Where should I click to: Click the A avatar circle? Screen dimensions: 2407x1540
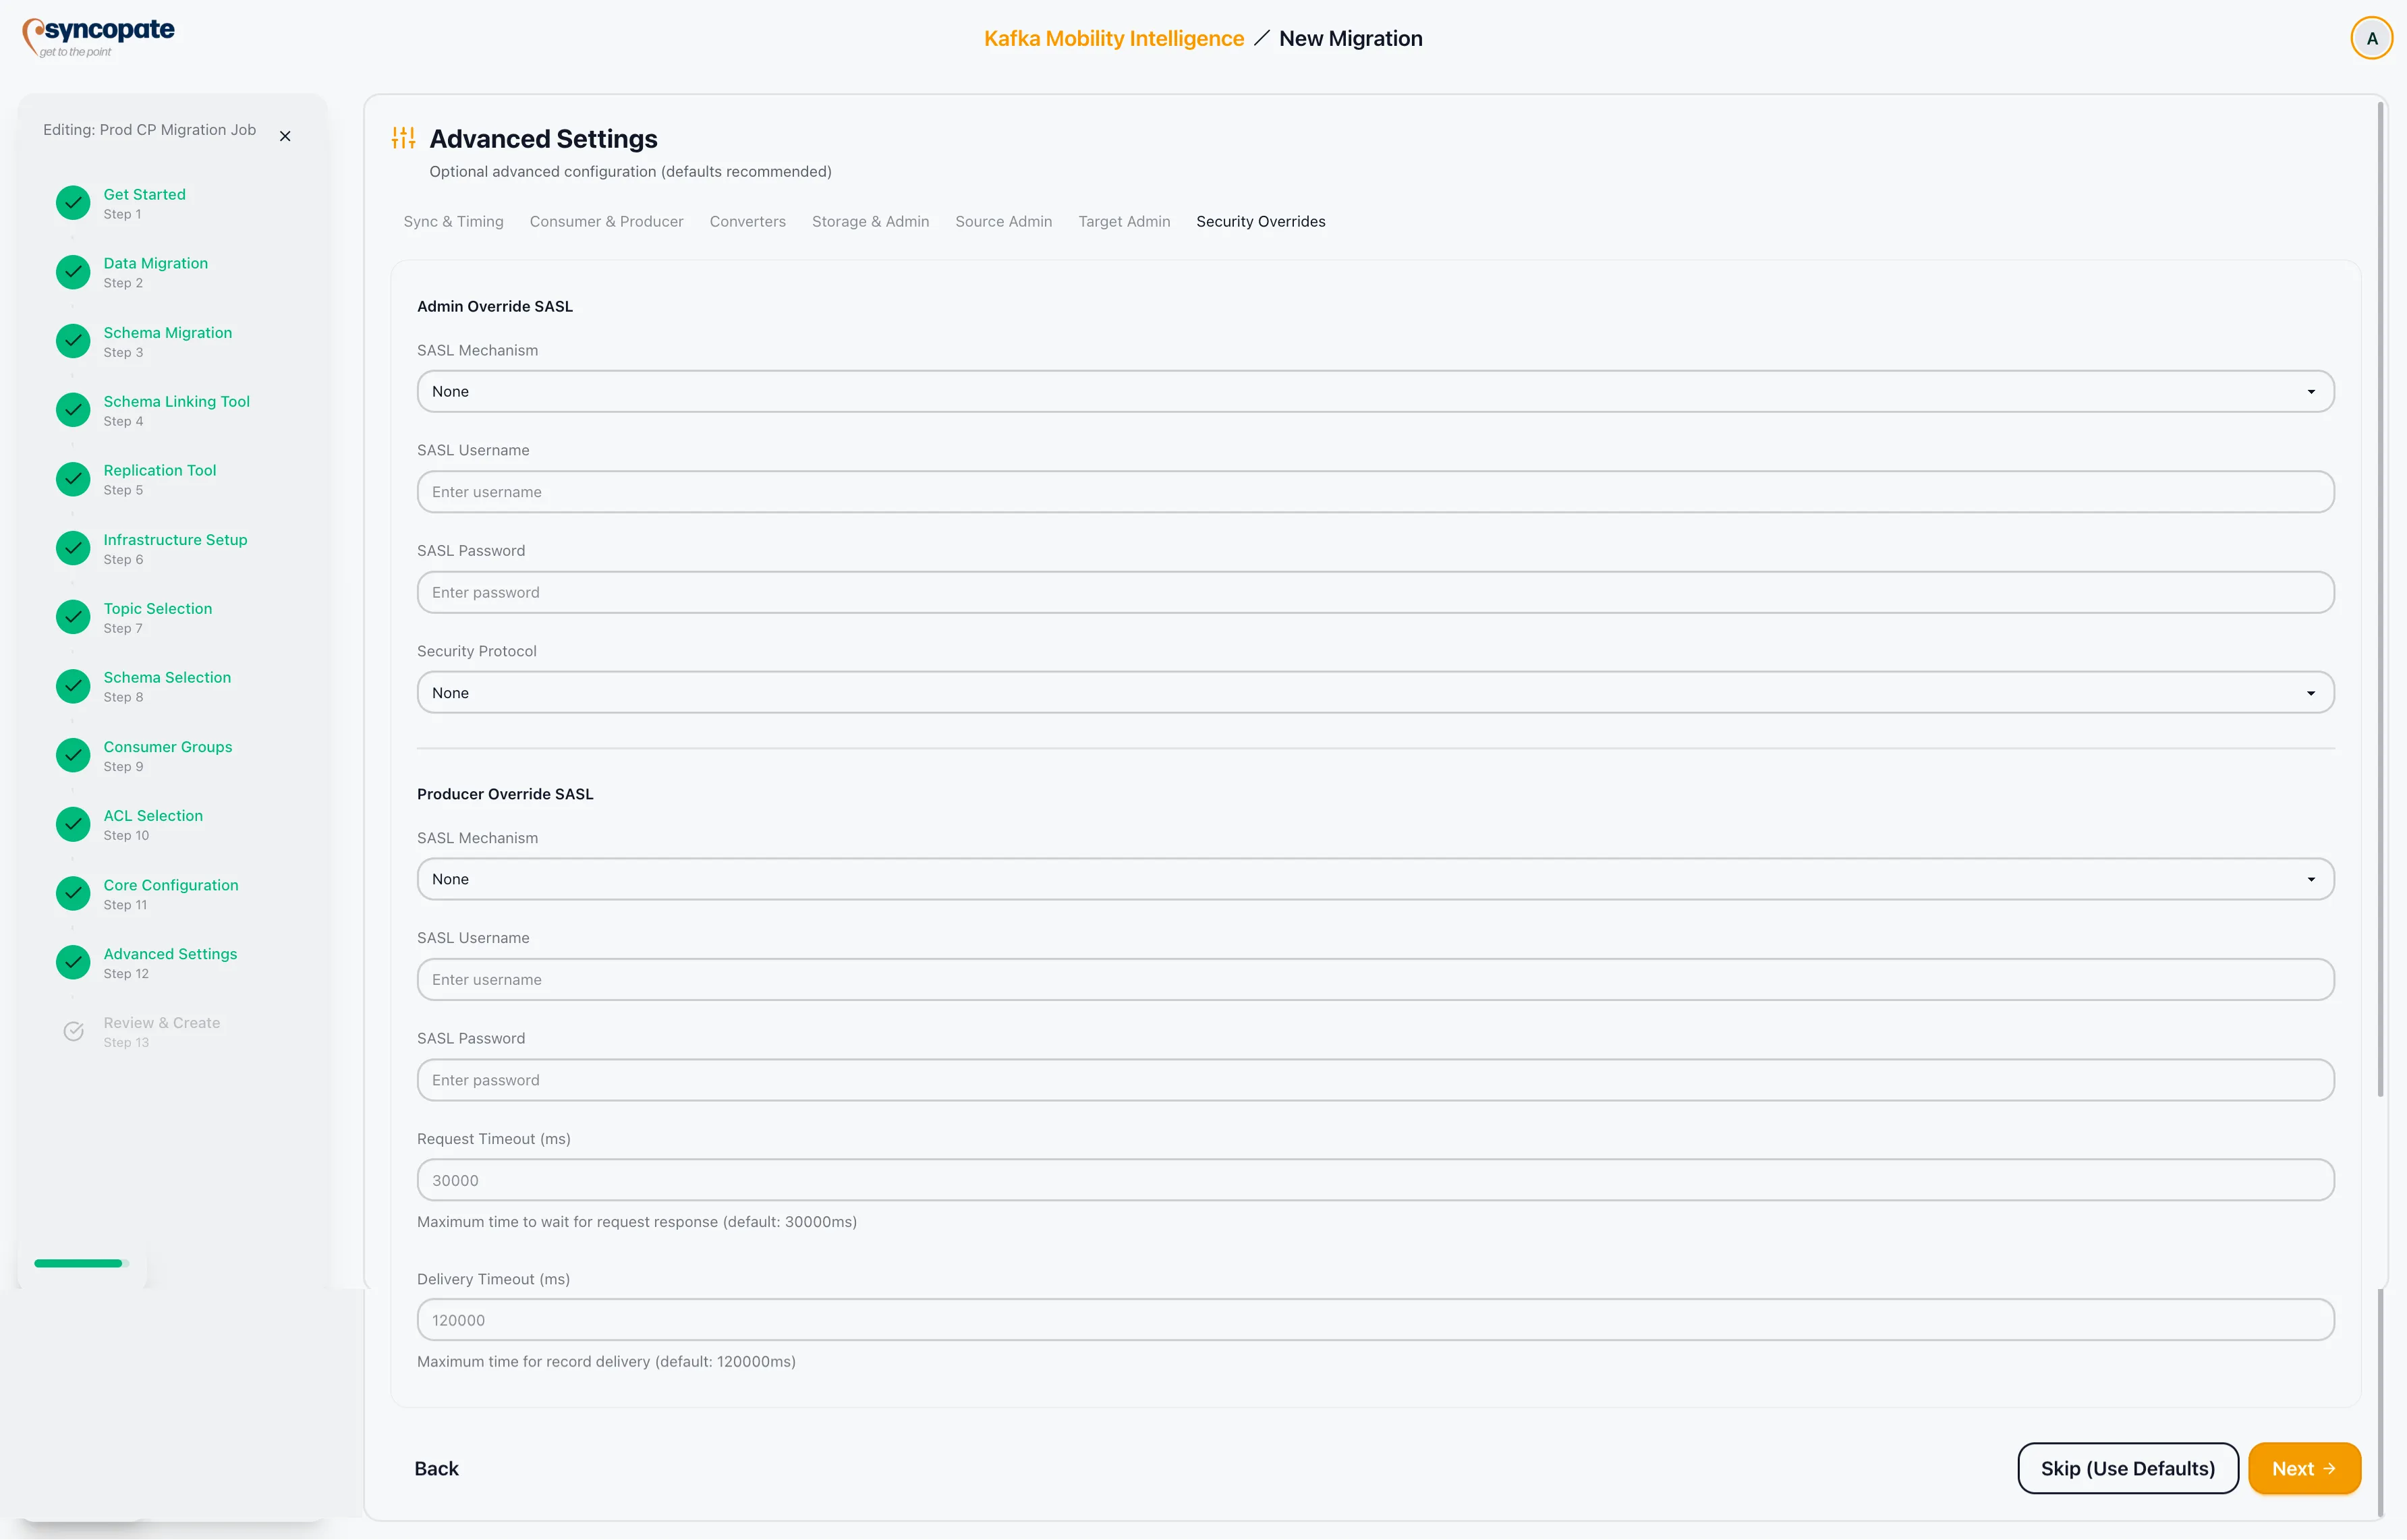(x=2371, y=37)
